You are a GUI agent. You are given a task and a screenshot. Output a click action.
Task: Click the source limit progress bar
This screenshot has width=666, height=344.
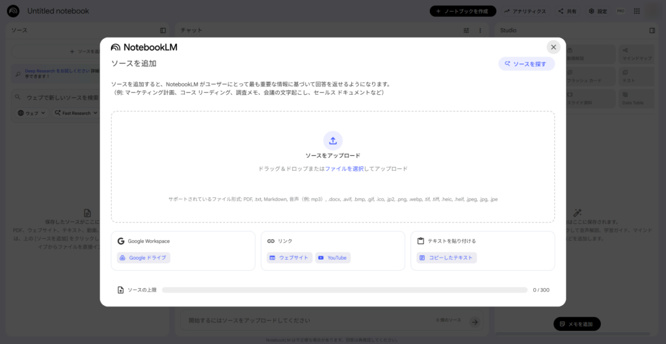[x=345, y=290]
